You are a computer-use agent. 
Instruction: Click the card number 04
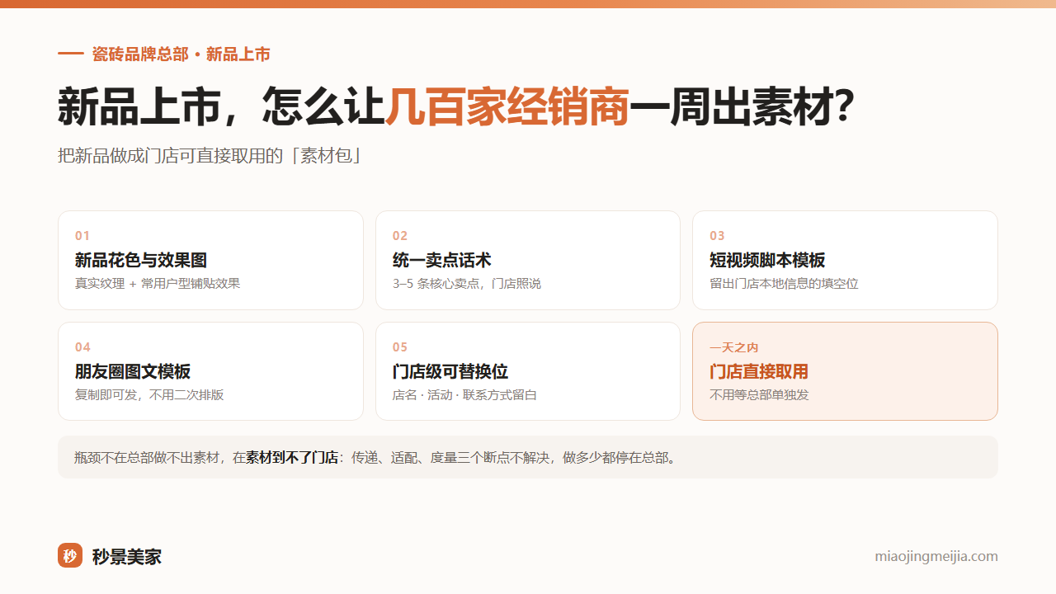click(82, 347)
